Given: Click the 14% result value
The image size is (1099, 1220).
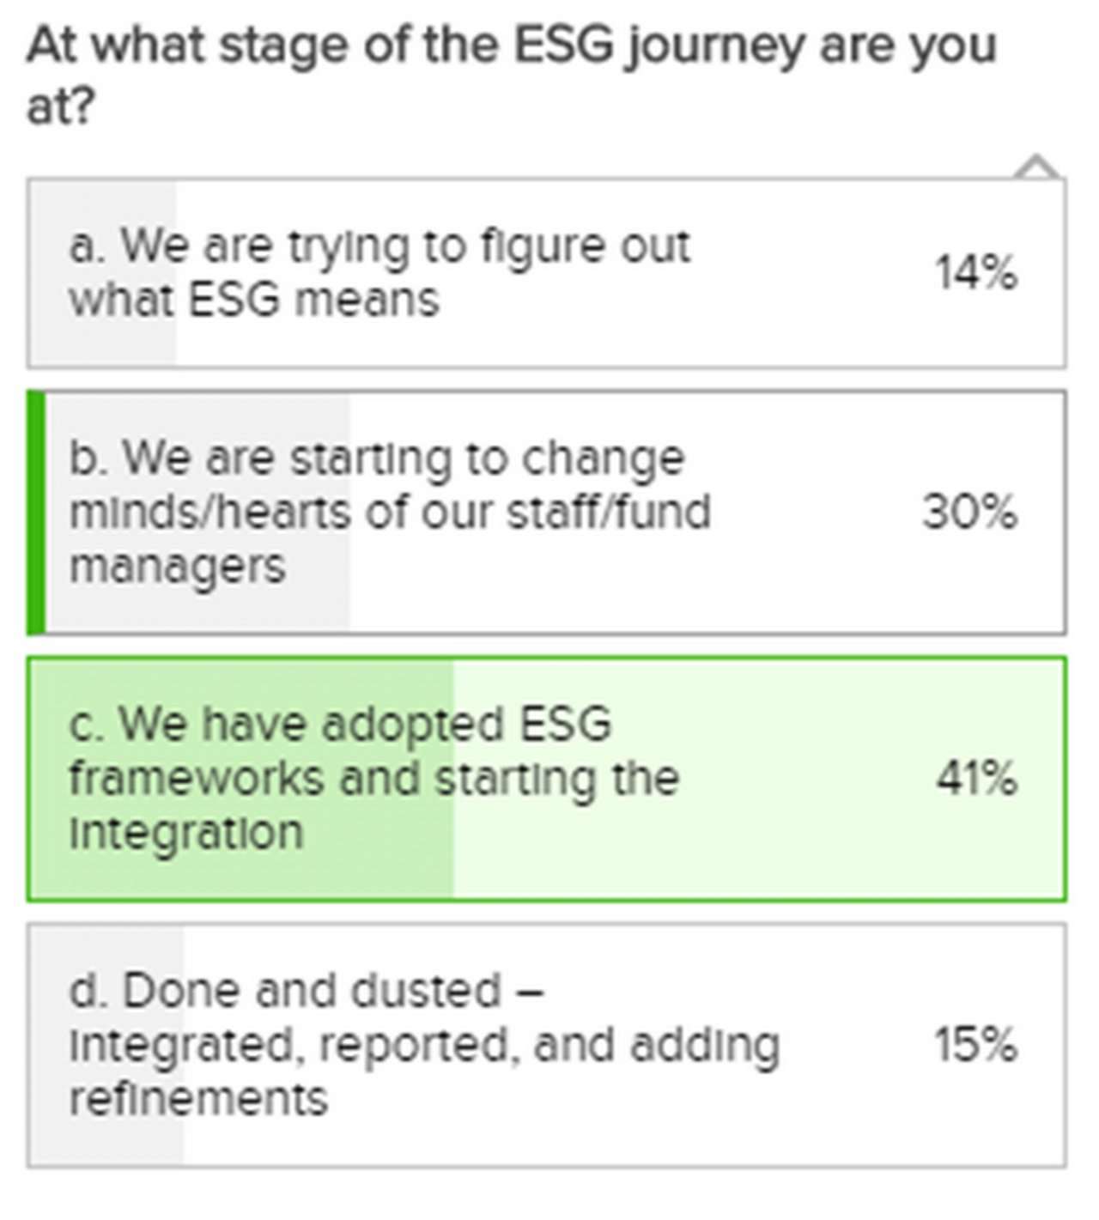Looking at the screenshot, I should [x=976, y=274].
